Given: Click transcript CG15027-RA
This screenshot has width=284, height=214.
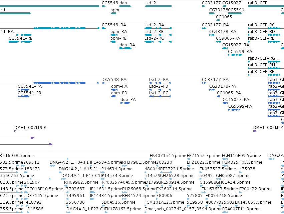Looking at the screenshot, I should (x=236, y=45).
